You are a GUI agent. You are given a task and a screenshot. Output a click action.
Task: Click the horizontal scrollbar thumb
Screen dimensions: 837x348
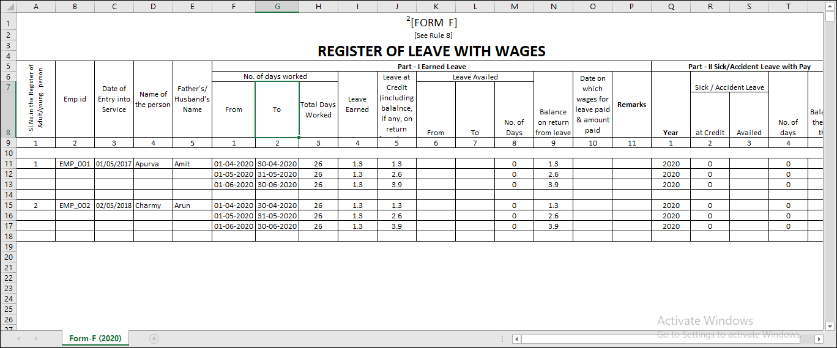(x=661, y=338)
